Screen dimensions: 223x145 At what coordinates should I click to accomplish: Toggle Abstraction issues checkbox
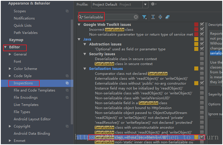(202, 44)
